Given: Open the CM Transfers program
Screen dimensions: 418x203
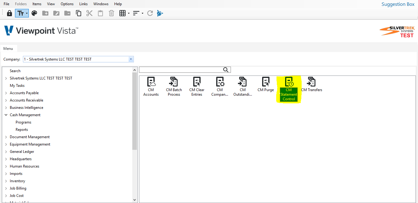Looking at the screenshot, I should coord(312,85).
